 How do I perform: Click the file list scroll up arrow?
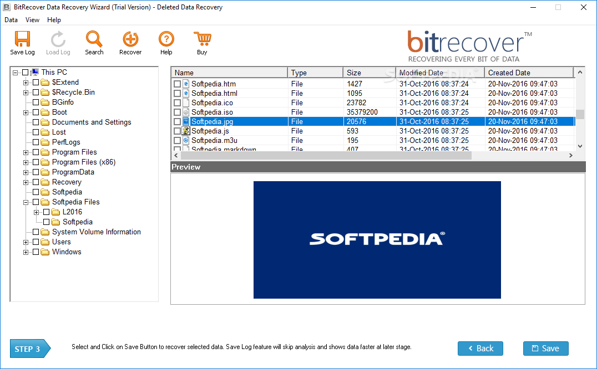click(x=580, y=72)
